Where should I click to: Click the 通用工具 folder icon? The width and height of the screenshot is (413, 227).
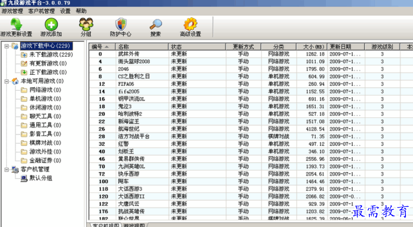coord(24,125)
